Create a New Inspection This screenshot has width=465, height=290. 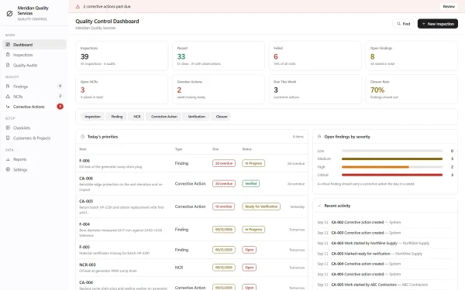[x=438, y=24]
